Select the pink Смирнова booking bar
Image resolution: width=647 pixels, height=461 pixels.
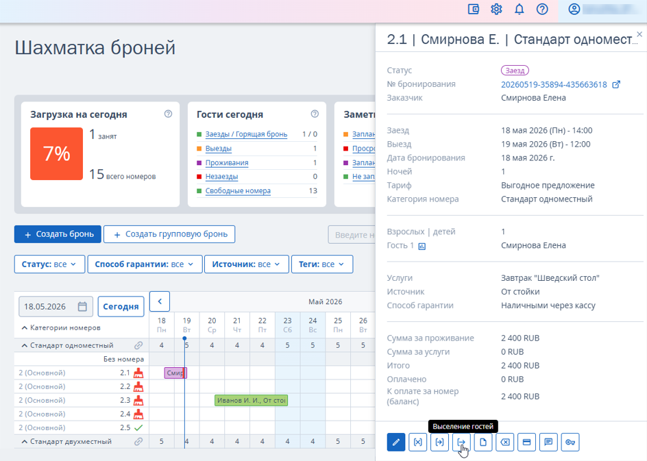(x=175, y=373)
